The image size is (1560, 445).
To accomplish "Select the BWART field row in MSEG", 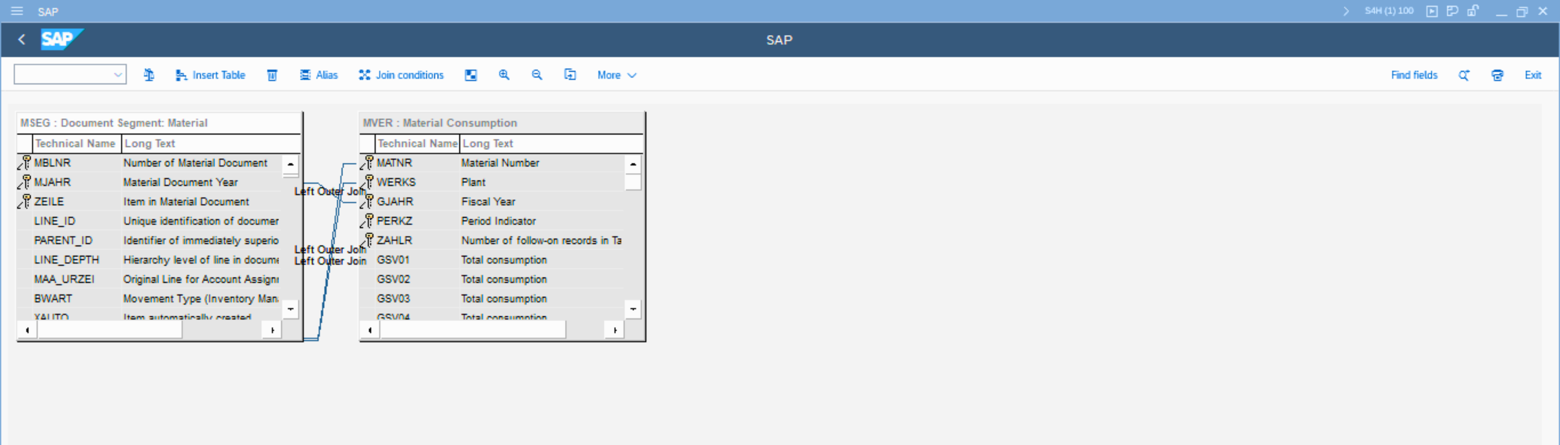I will (53, 299).
